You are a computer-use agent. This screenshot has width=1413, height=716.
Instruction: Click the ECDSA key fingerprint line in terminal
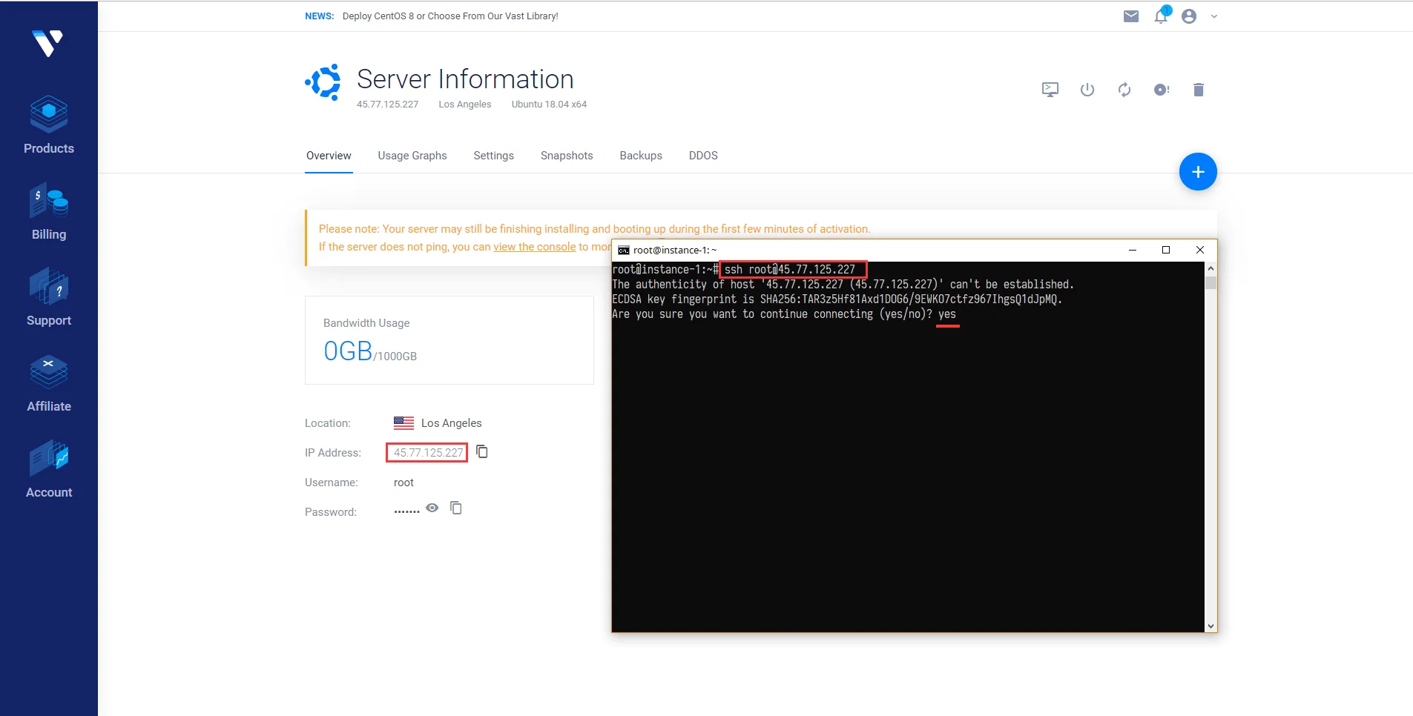(837, 299)
